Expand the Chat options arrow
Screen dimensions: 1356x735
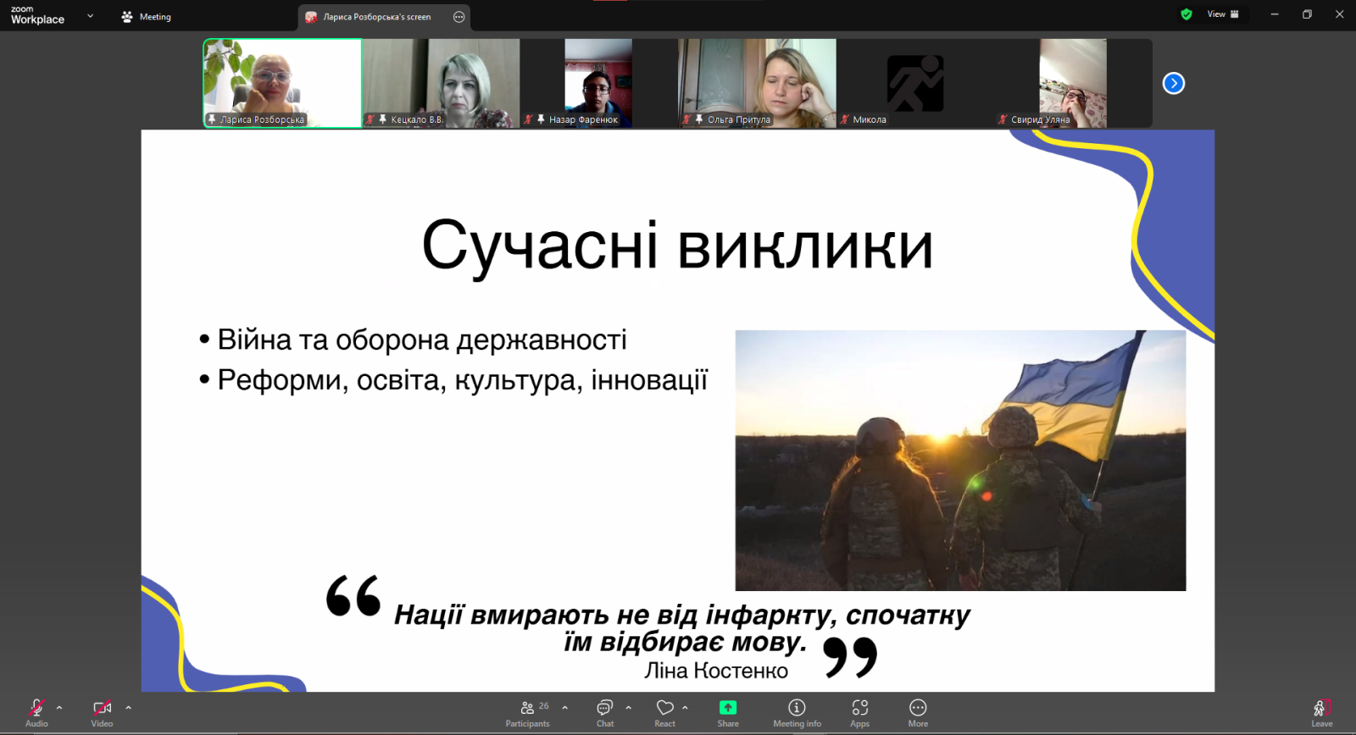pos(629,708)
